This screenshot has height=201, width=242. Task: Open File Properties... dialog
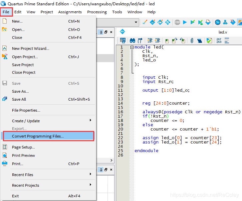coord(48,110)
